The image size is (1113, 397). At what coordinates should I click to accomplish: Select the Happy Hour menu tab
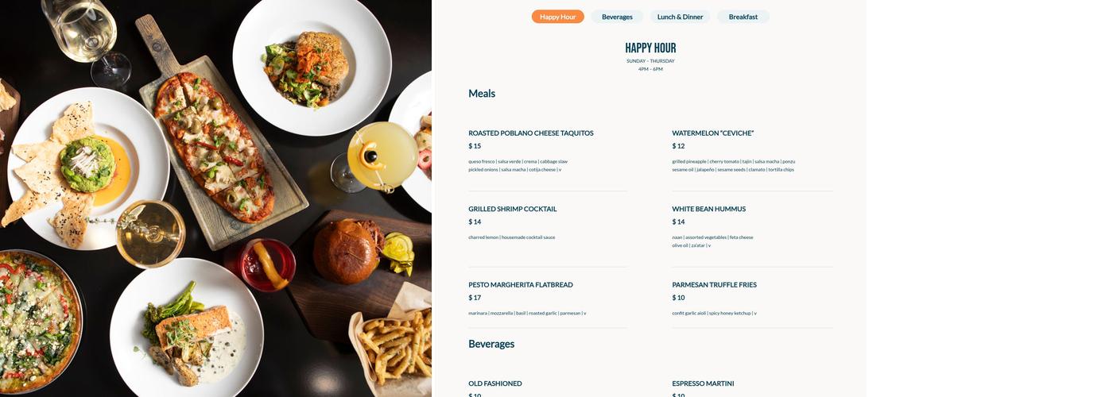pyautogui.click(x=557, y=17)
